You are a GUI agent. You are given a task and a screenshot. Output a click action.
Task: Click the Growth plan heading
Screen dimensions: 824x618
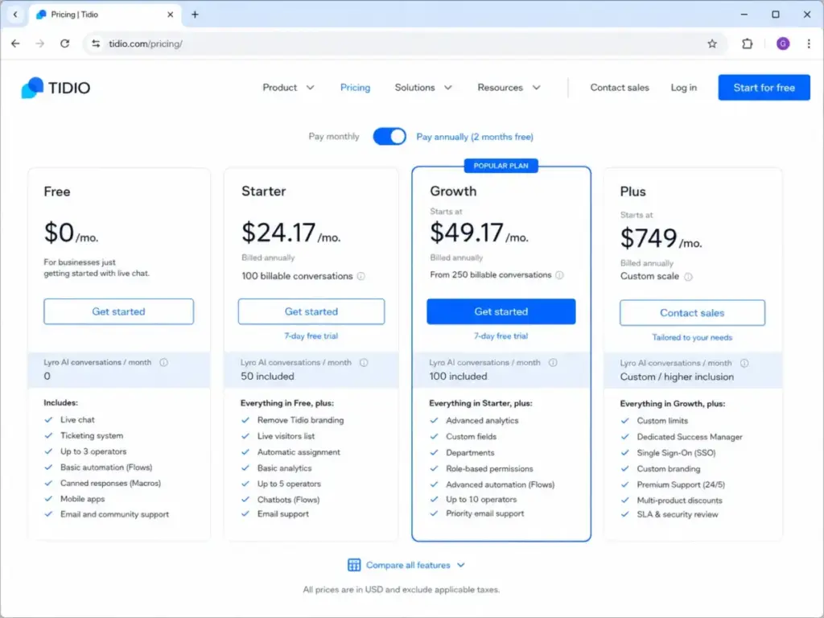pos(453,192)
